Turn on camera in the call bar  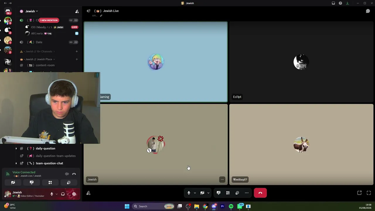[x=202, y=193]
